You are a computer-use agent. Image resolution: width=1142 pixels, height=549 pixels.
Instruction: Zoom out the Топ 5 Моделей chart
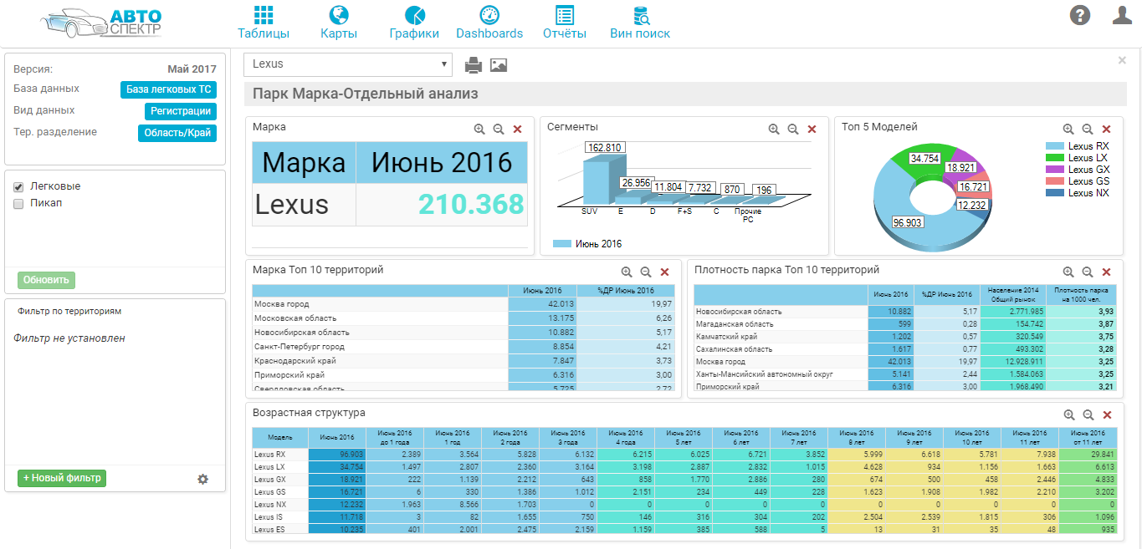(x=1088, y=130)
